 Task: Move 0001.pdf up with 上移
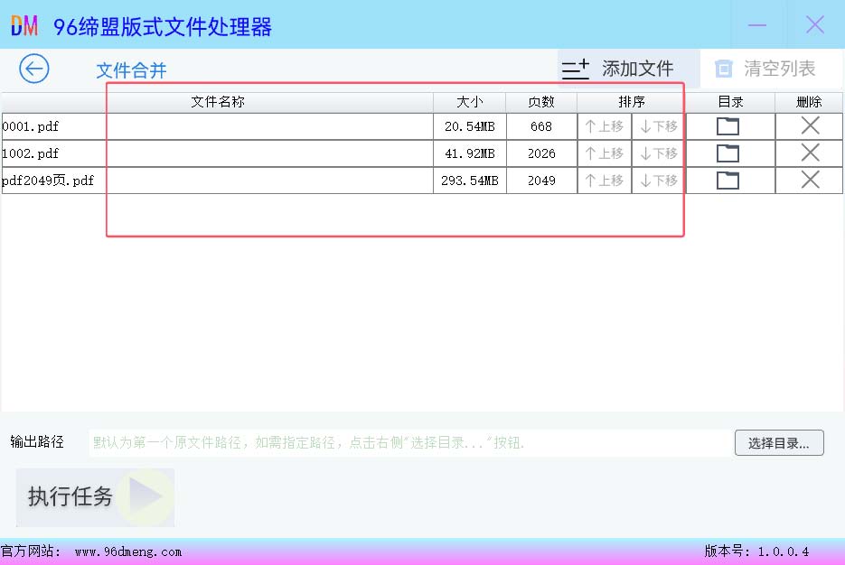pyautogui.click(x=604, y=126)
